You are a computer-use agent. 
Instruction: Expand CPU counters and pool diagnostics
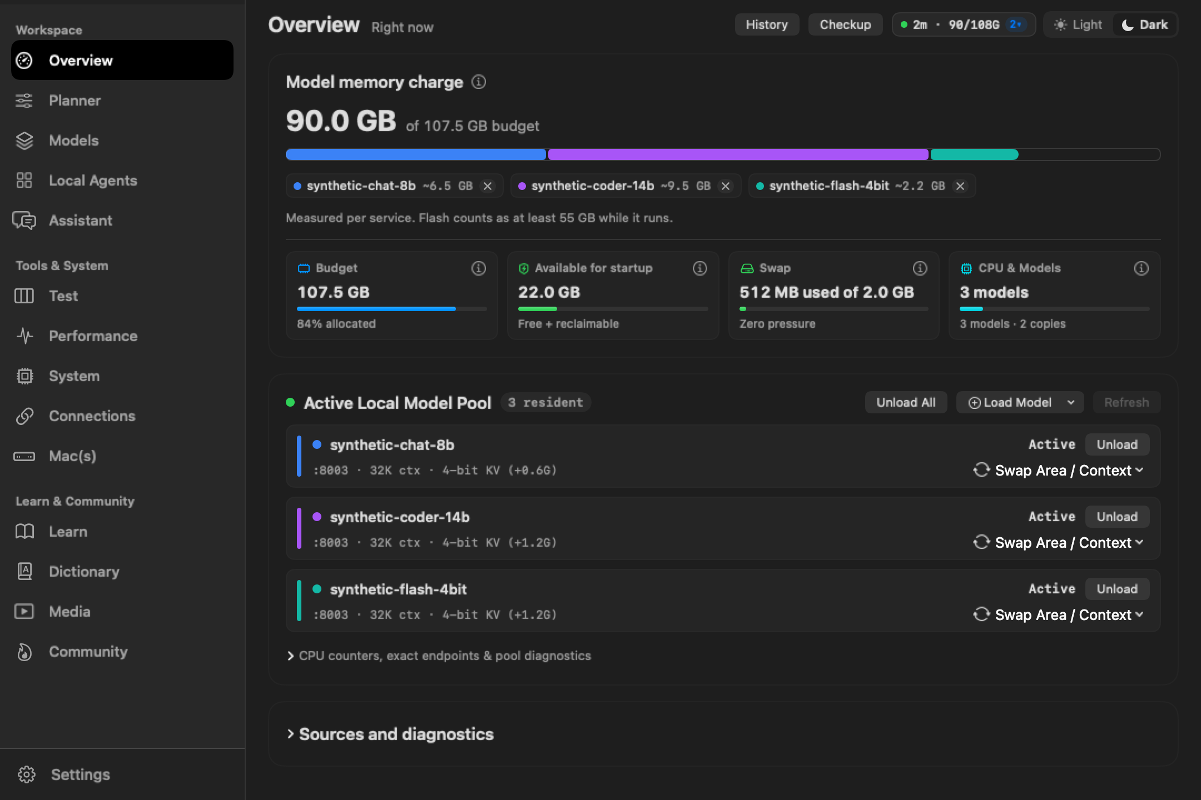click(439, 656)
